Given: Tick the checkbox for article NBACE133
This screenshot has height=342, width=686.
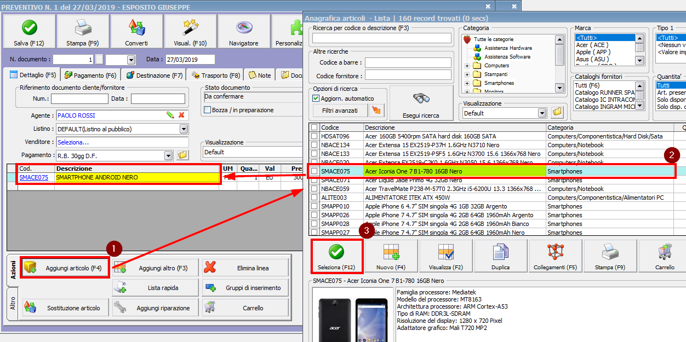Looking at the screenshot, I should click(x=314, y=154).
